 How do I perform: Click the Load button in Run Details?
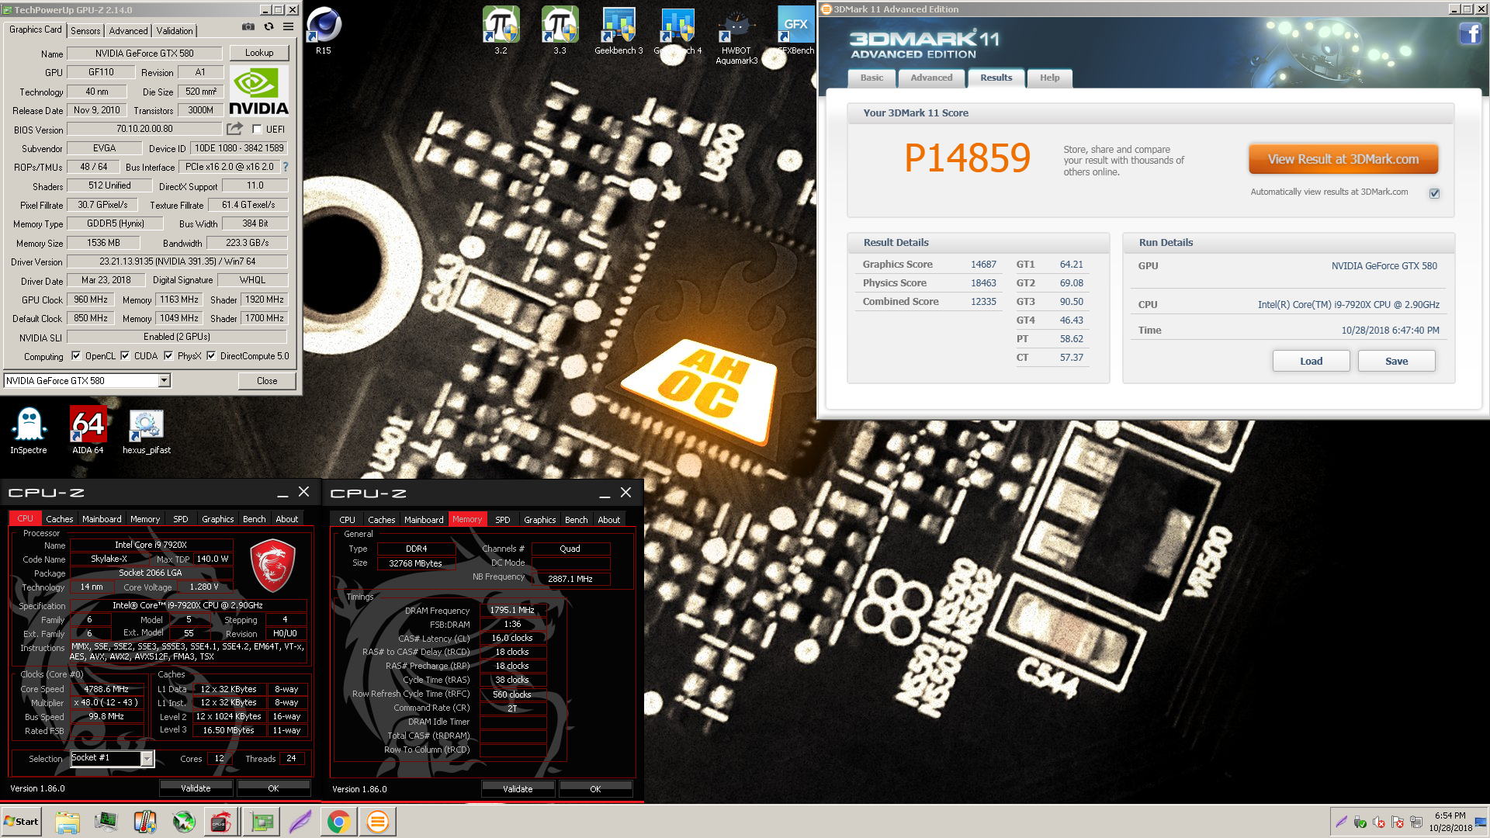1311,361
